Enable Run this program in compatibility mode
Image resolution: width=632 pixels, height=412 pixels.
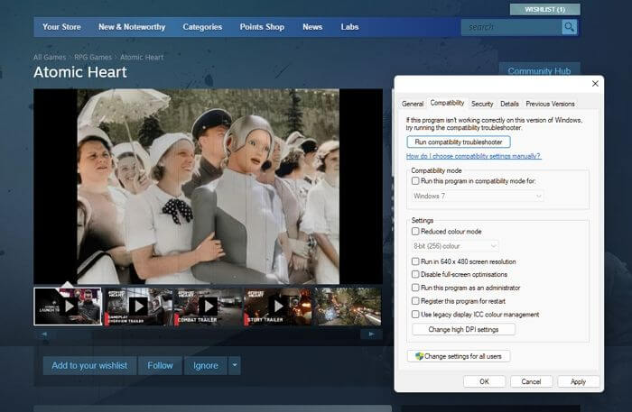[415, 181]
